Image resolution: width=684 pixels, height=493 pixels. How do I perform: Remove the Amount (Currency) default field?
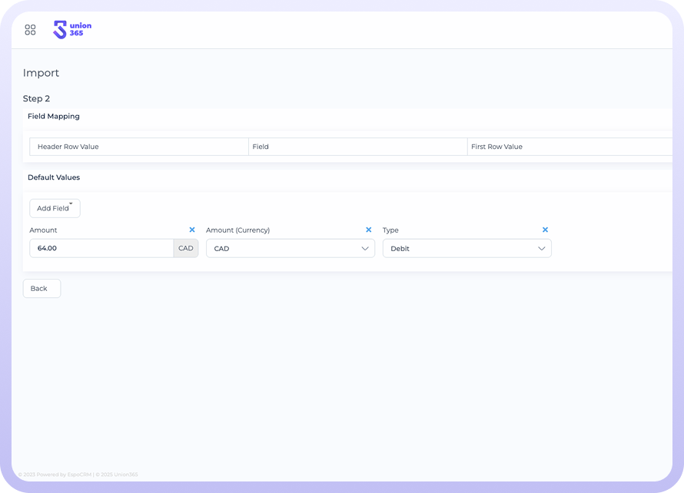(369, 230)
